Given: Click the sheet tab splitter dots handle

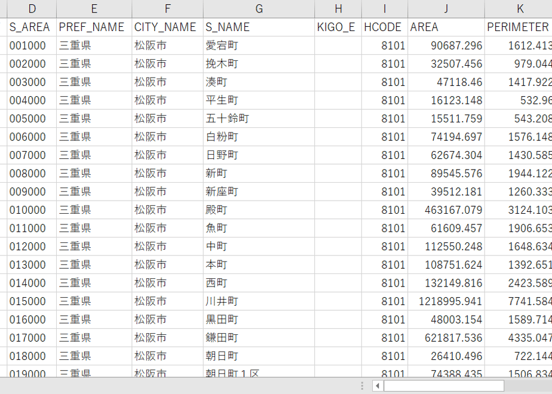Looking at the screenshot, I should [x=362, y=386].
